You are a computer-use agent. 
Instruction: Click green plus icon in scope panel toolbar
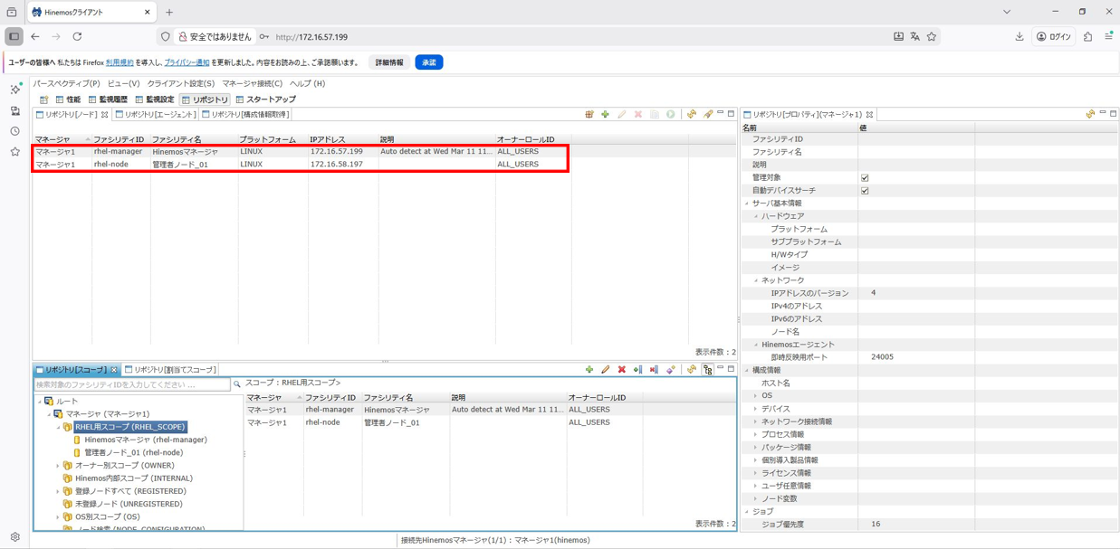point(589,370)
